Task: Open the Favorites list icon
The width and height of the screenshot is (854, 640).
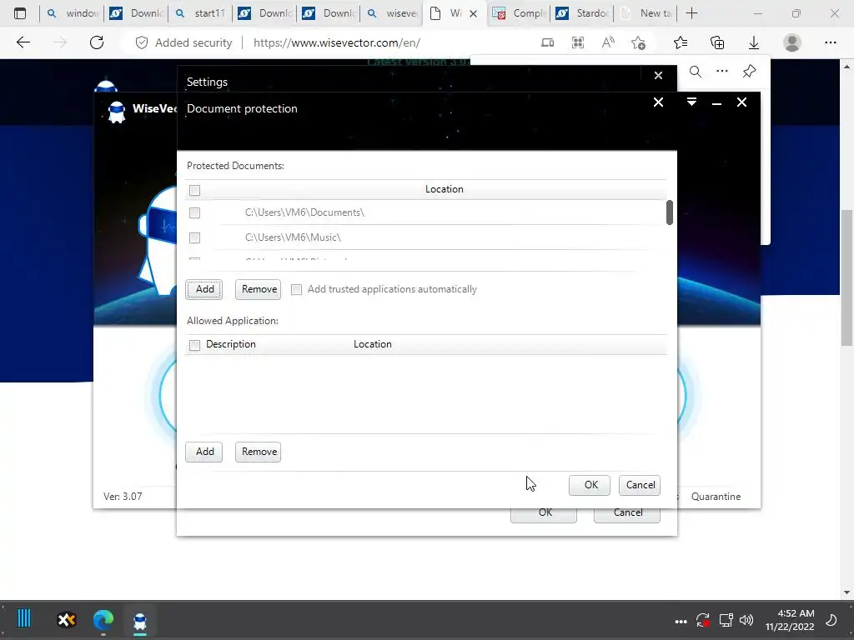Action: pos(681,42)
